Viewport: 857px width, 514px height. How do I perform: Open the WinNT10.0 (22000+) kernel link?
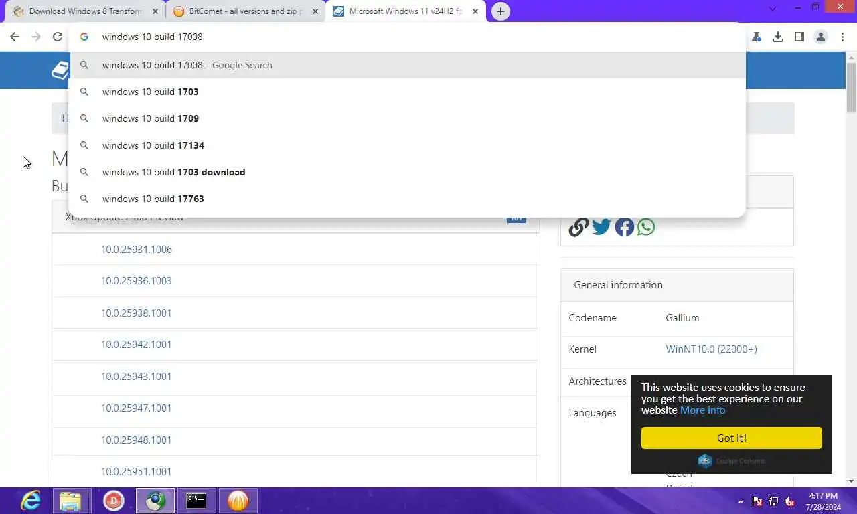click(711, 349)
